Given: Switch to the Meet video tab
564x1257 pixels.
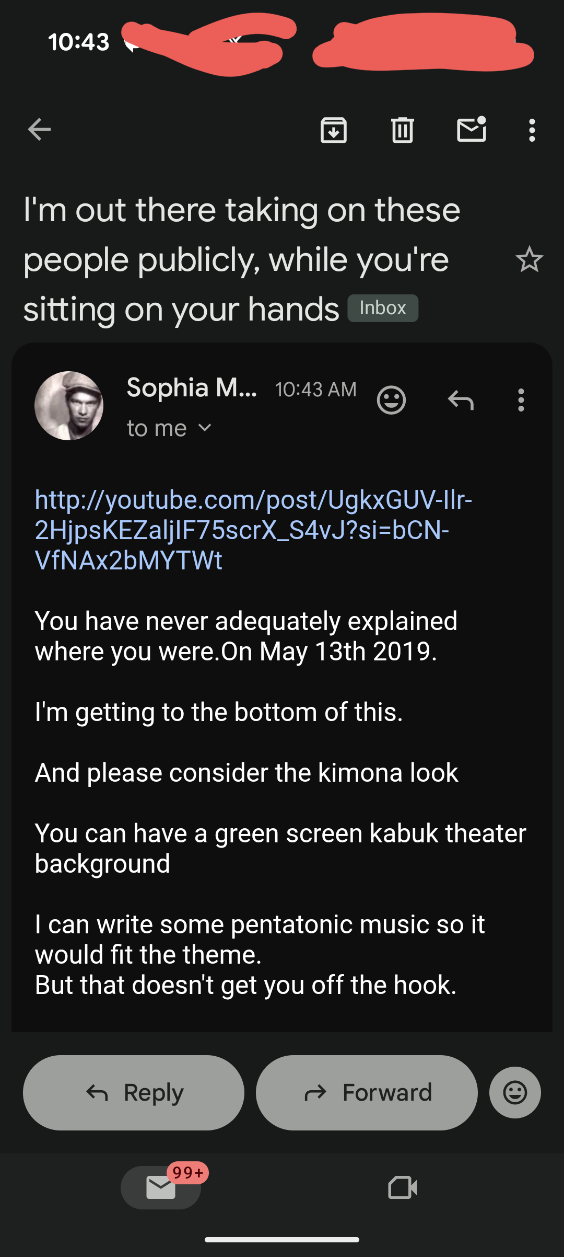Looking at the screenshot, I should click(x=403, y=1187).
